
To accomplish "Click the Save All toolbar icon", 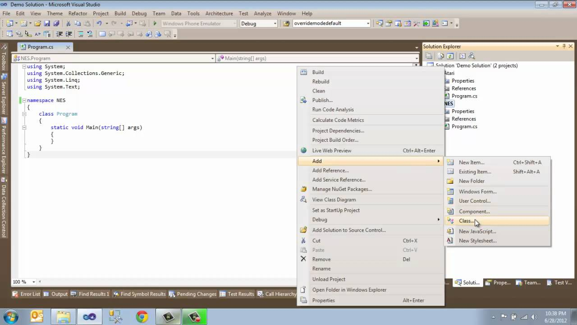I will pyautogui.click(x=56, y=23).
